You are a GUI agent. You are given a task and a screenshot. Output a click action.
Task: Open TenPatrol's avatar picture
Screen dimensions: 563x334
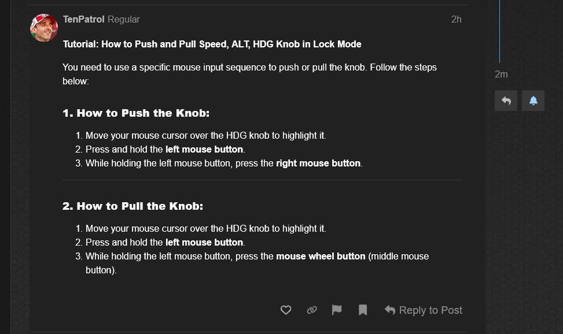[x=44, y=28]
